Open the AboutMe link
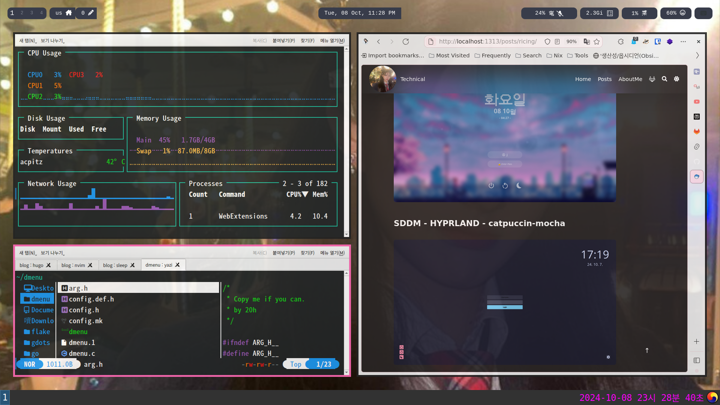 (x=630, y=79)
